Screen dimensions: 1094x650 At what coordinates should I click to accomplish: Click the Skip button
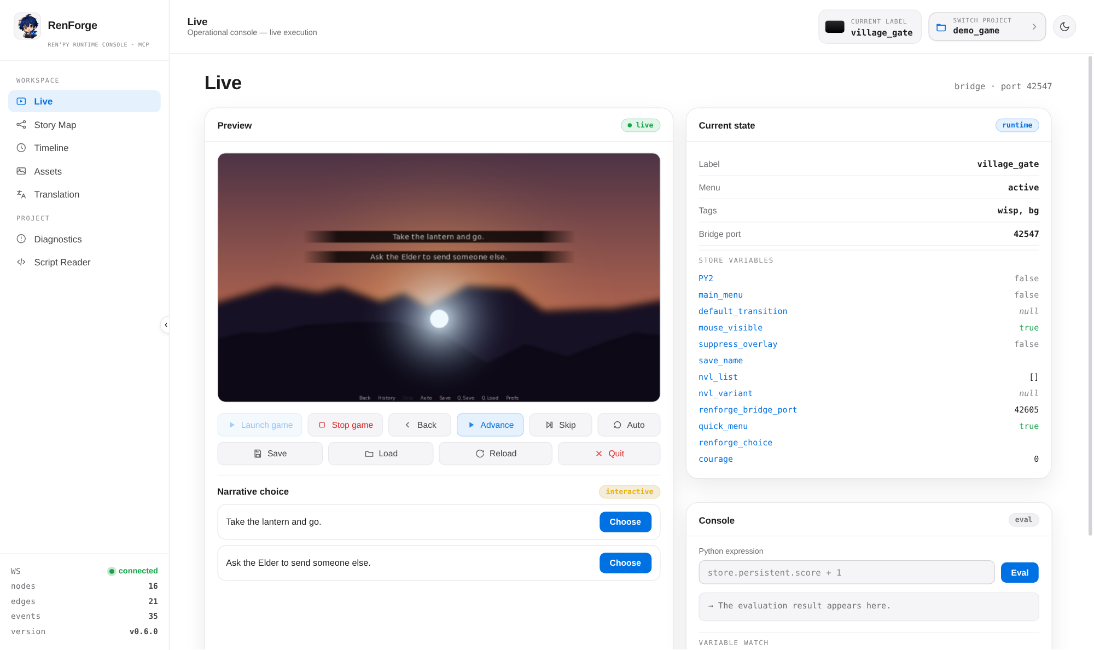coord(561,425)
